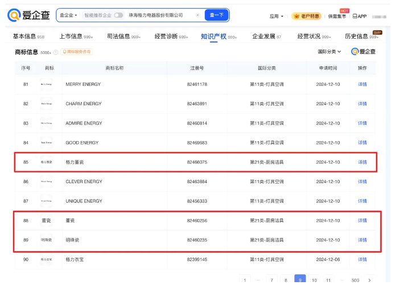Open 详情 for UNIQUE ENERGY
Viewport: 396px width, 289px height.
pos(362,201)
